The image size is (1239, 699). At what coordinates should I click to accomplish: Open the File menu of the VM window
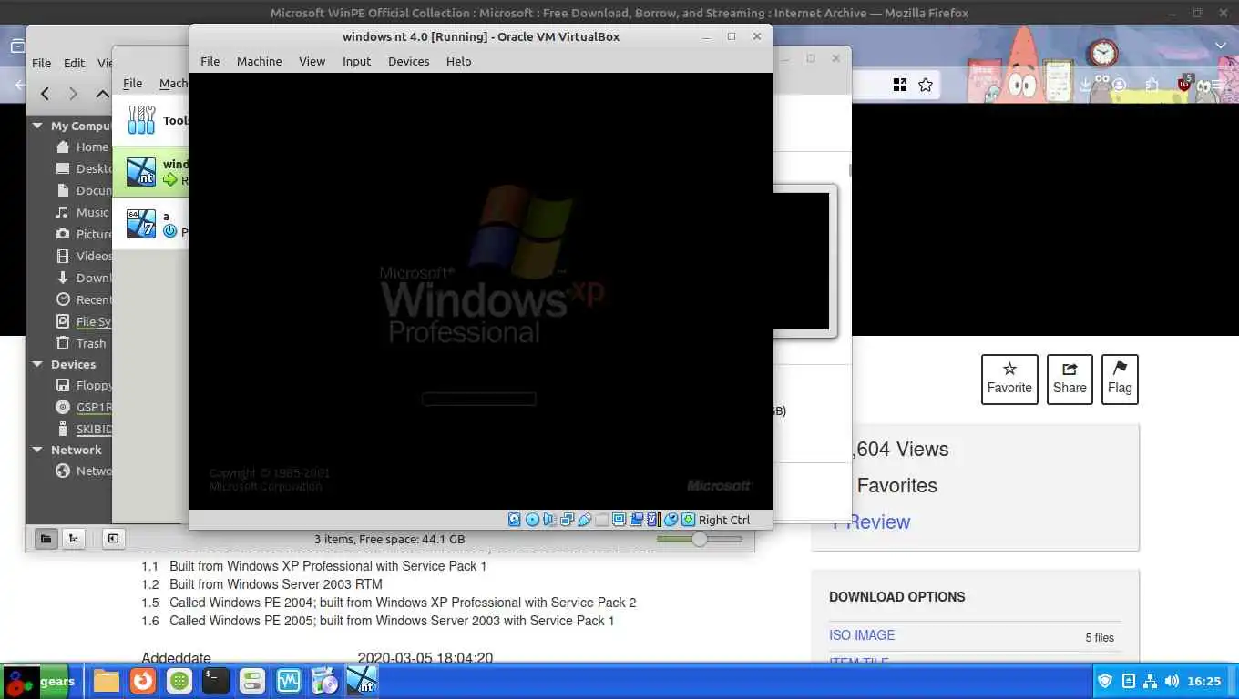click(x=210, y=61)
